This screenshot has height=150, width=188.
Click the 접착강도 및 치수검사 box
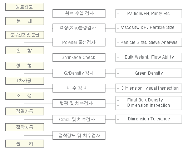pos(79,135)
